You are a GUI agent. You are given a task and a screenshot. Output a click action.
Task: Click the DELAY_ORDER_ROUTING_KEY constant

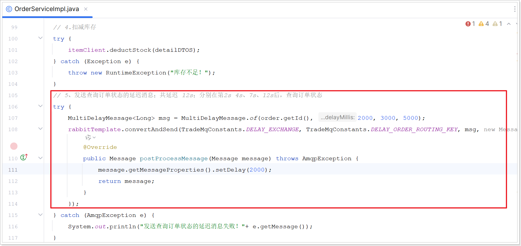[x=414, y=129]
